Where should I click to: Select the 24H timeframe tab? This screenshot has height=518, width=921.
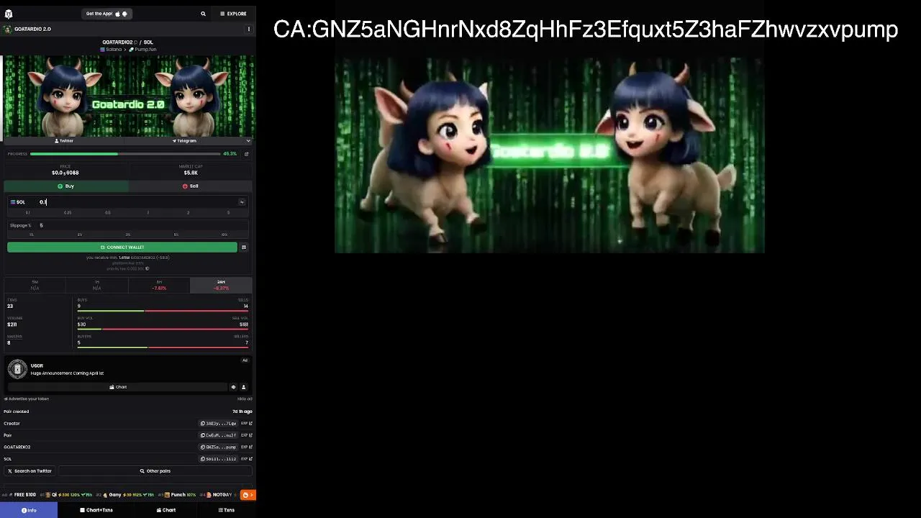tap(221, 285)
